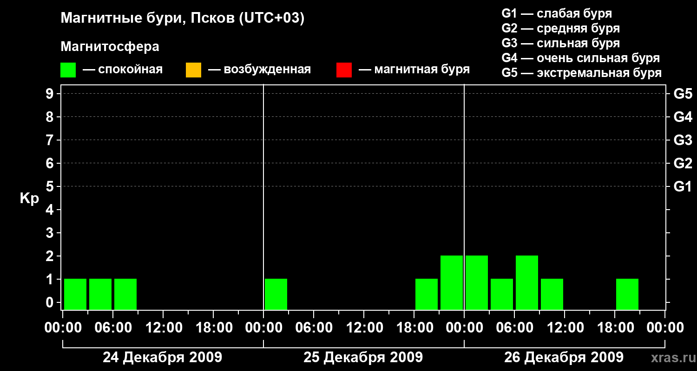Click the 18:00–21:00 bar on 26 Декабря
The height and width of the screenshot is (371, 697).
point(627,294)
